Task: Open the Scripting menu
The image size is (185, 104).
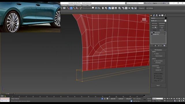Action: click(79, 5)
